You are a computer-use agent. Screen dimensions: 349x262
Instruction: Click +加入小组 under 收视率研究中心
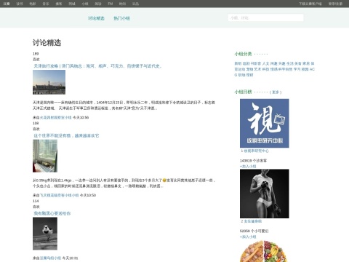(x=248, y=166)
